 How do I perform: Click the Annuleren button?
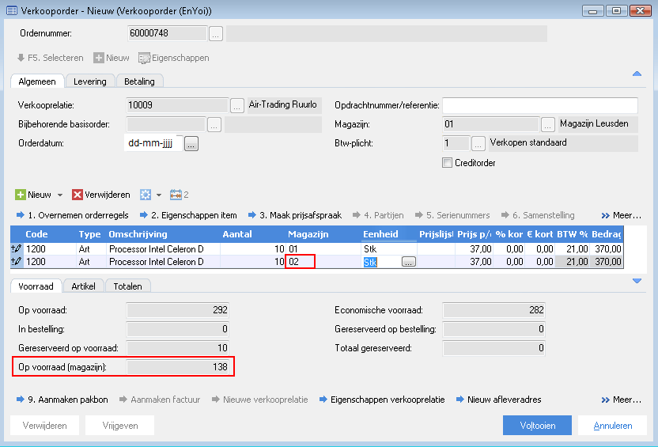613,426
